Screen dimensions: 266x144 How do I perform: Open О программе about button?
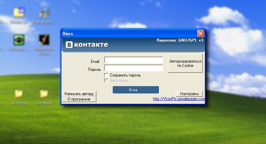[x=79, y=99]
